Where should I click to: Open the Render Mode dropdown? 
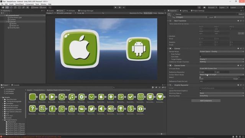pos(222,51)
